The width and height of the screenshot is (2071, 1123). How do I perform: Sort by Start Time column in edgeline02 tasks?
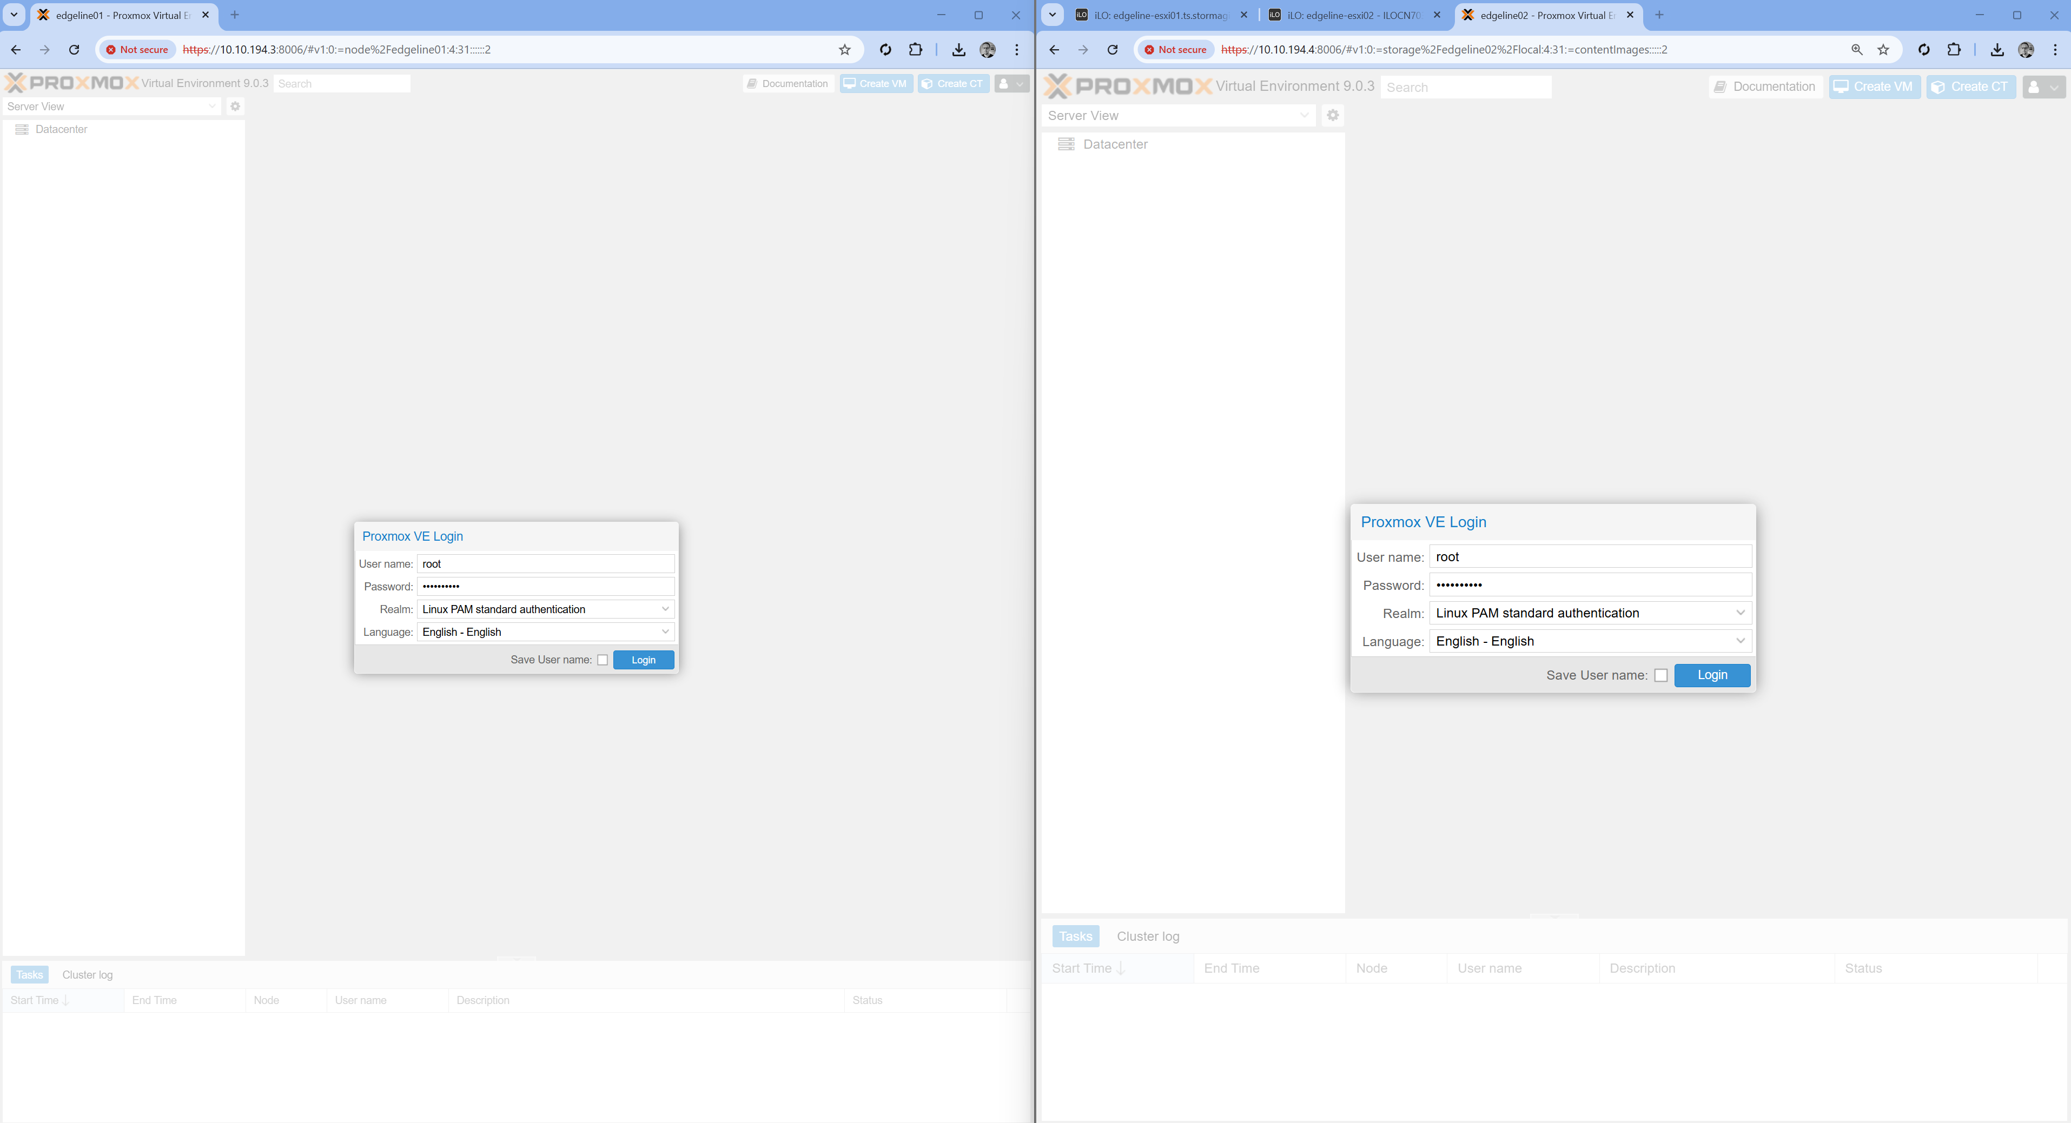click(1117, 969)
